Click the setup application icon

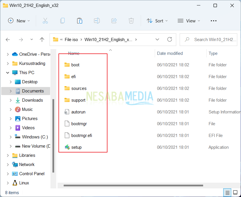67,147
